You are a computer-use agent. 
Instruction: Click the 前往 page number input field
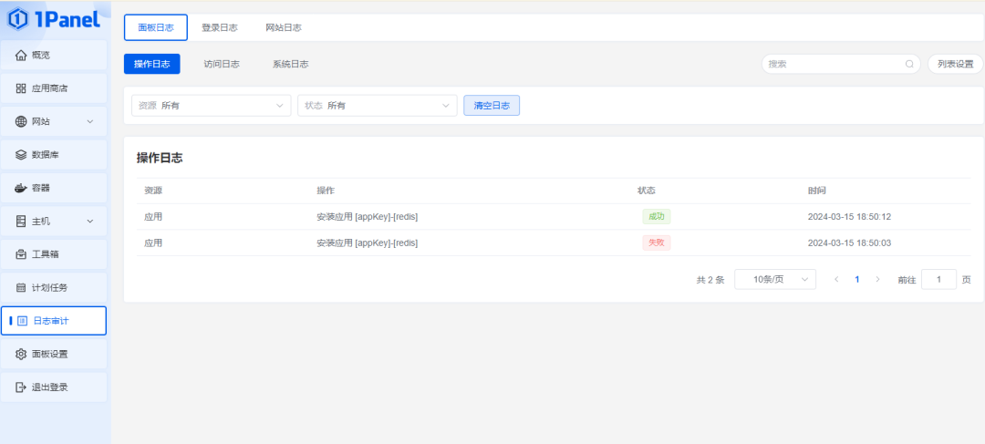938,280
